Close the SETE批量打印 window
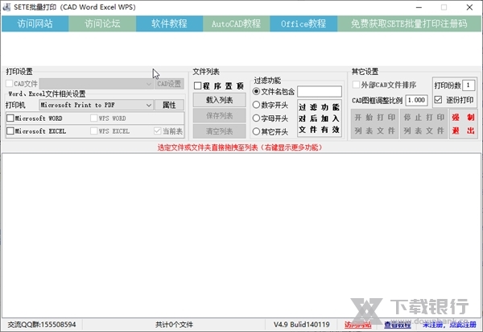The height and width of the screenshot is (332, 483). click(x=469, y=7)
